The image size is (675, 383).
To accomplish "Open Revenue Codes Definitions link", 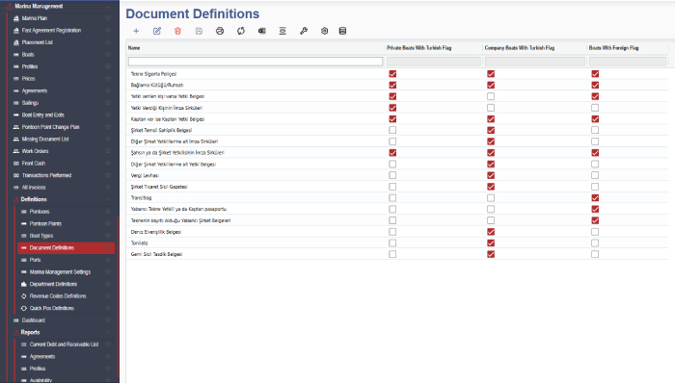I will click(x=58, y=295).
